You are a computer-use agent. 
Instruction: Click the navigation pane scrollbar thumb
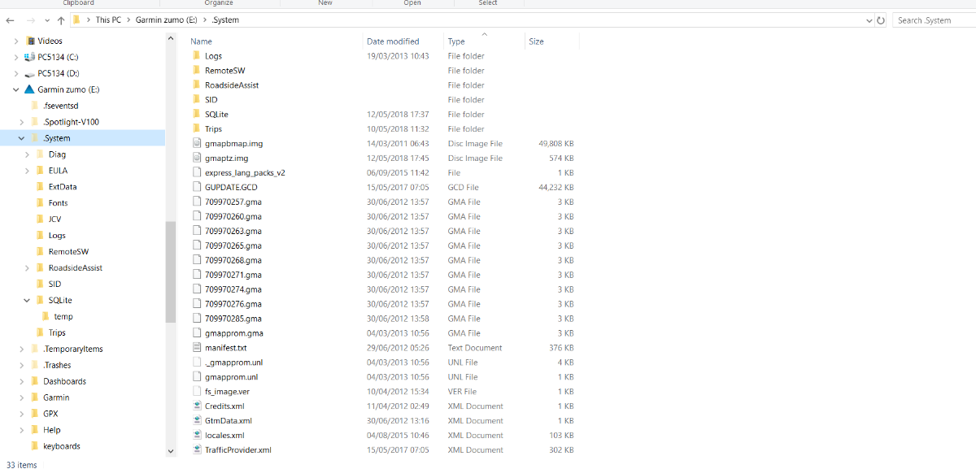[x=170, y=272]
